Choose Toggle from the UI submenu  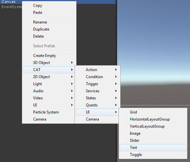pos(153,155)
